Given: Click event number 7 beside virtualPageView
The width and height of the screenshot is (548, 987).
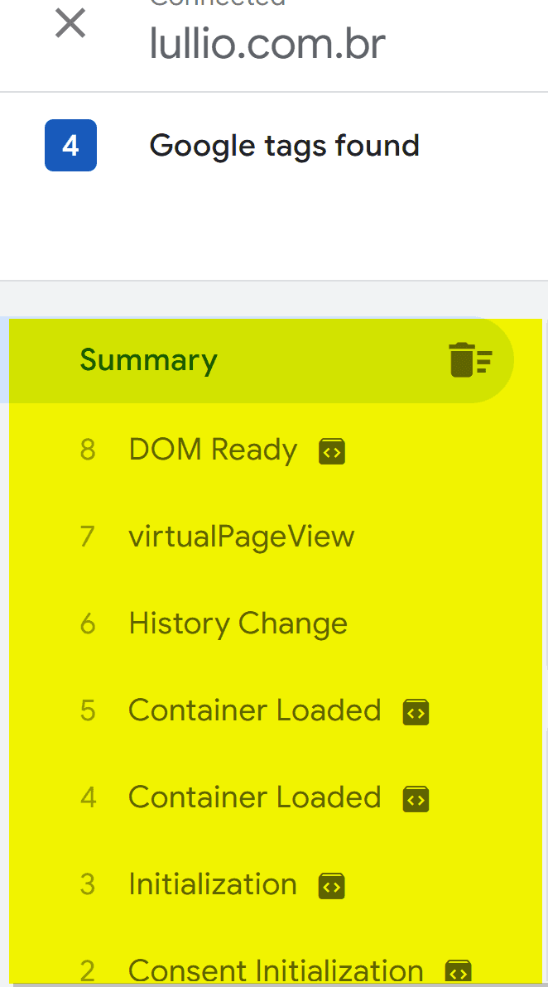Looking at the screenshot, I should click(88, 537).
